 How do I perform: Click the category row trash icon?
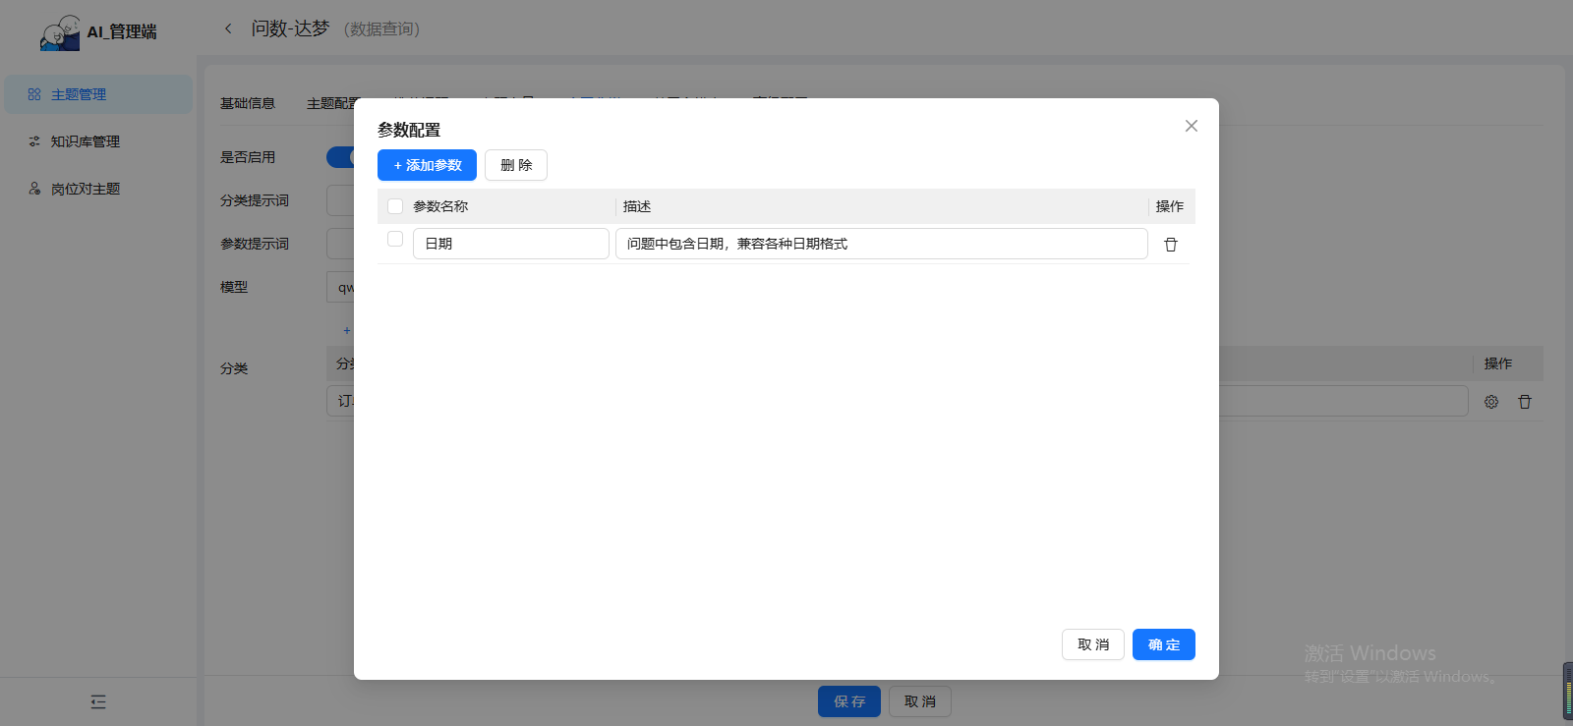pyautogui.click(x=1525, y=402)
